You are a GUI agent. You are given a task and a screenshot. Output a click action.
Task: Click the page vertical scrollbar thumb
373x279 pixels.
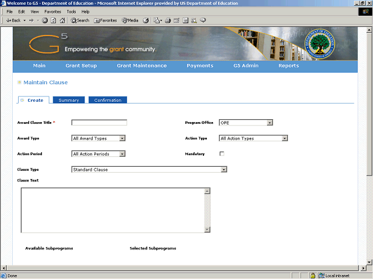click(x=369, y=104)
